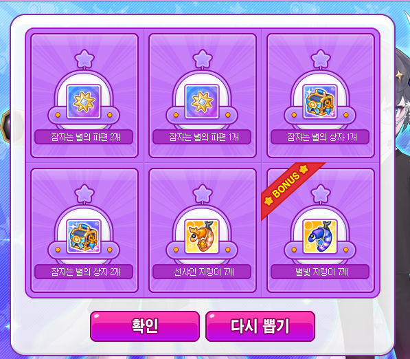Click the blue 별빛 지렁이 worm icon
This screenshot has width=410, height=359.
(x=320, y=237)
